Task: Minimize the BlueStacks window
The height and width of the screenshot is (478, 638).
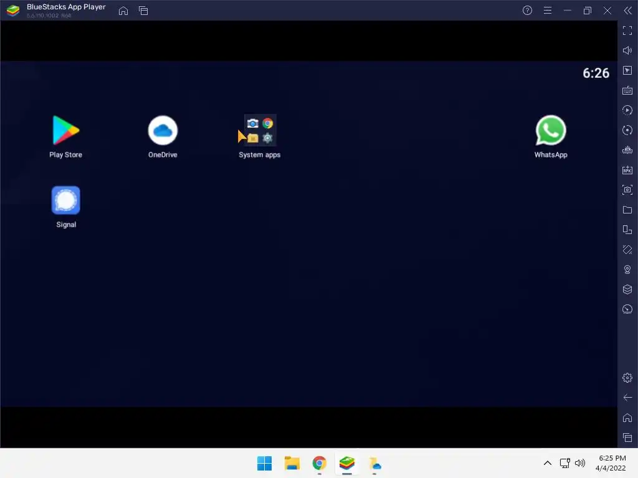Action: (567, 11)
